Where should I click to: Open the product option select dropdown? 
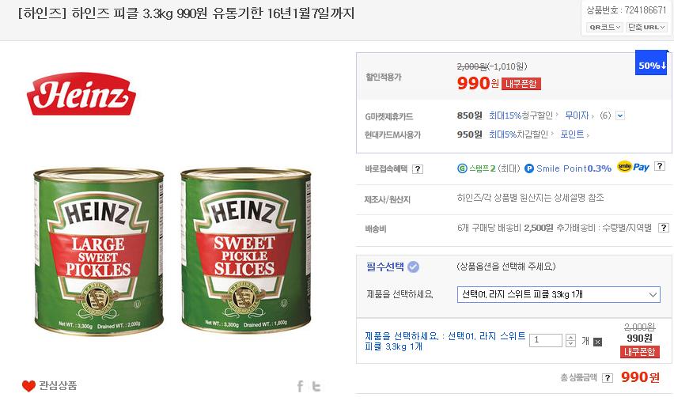(x=558, y=294)
